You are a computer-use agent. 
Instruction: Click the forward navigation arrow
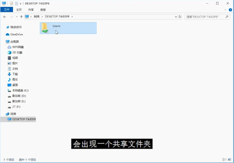(x=11, y=17)
